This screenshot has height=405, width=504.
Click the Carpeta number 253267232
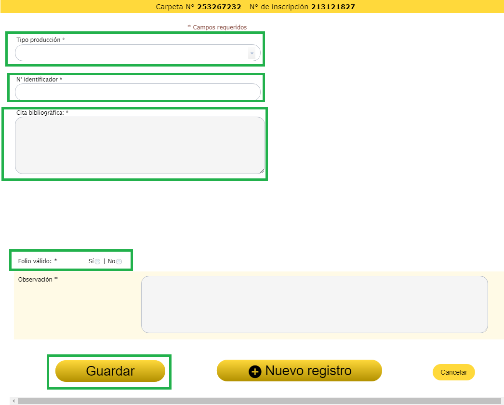tap(219, 7)
